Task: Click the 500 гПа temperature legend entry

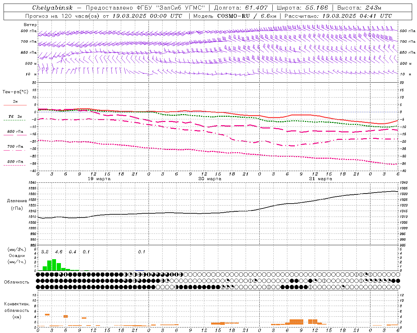Action: tap(15, 162)
